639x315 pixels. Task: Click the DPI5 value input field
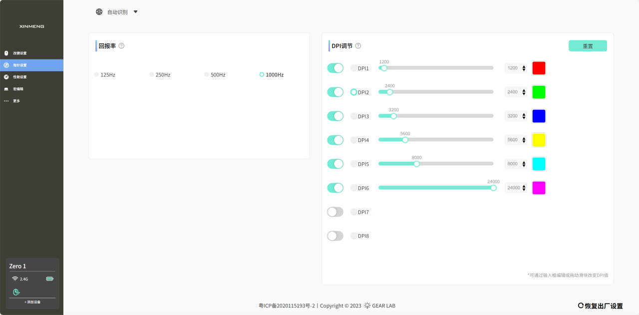coord(512,164)
